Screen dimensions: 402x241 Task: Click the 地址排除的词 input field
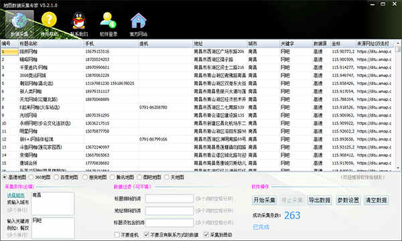click(170, 211)
